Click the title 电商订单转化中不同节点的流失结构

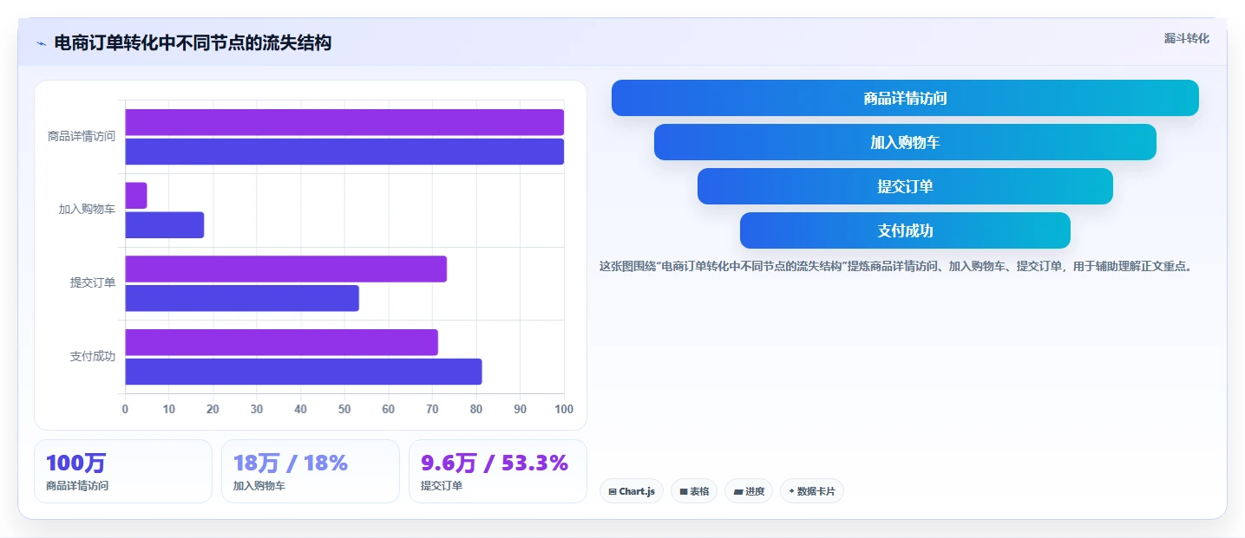193,43
